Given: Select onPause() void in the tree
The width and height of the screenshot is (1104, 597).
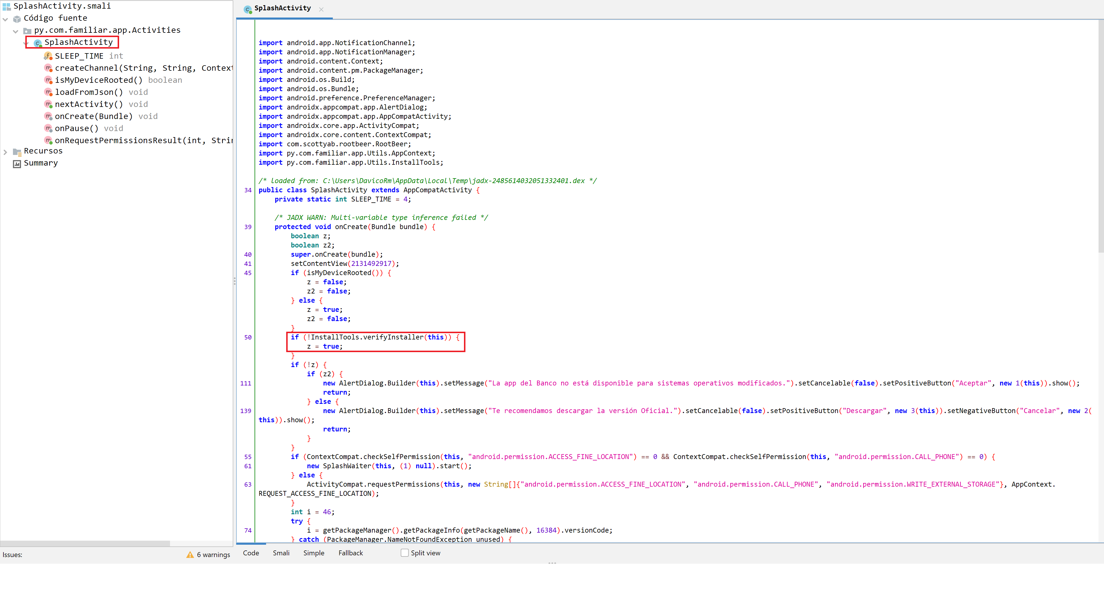Looking at the screenshot, I should click(89, 128).
